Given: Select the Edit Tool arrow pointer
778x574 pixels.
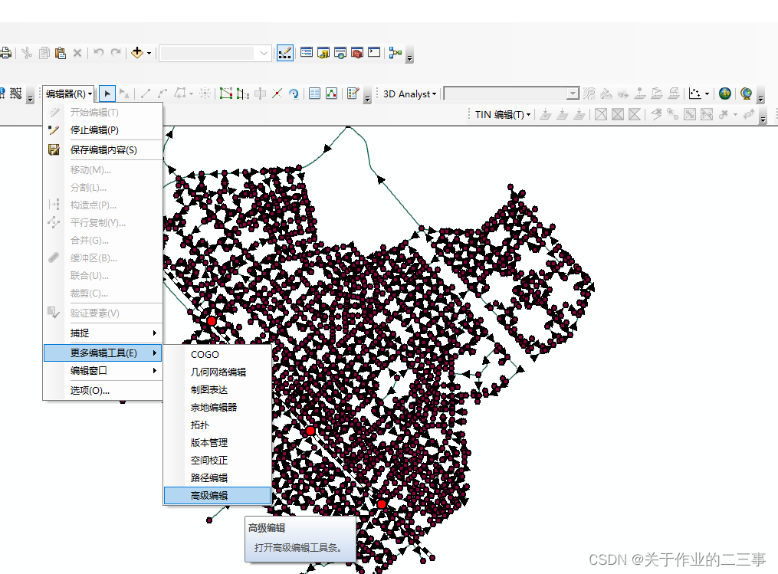Looking at the screenshot, I should 107,93.
